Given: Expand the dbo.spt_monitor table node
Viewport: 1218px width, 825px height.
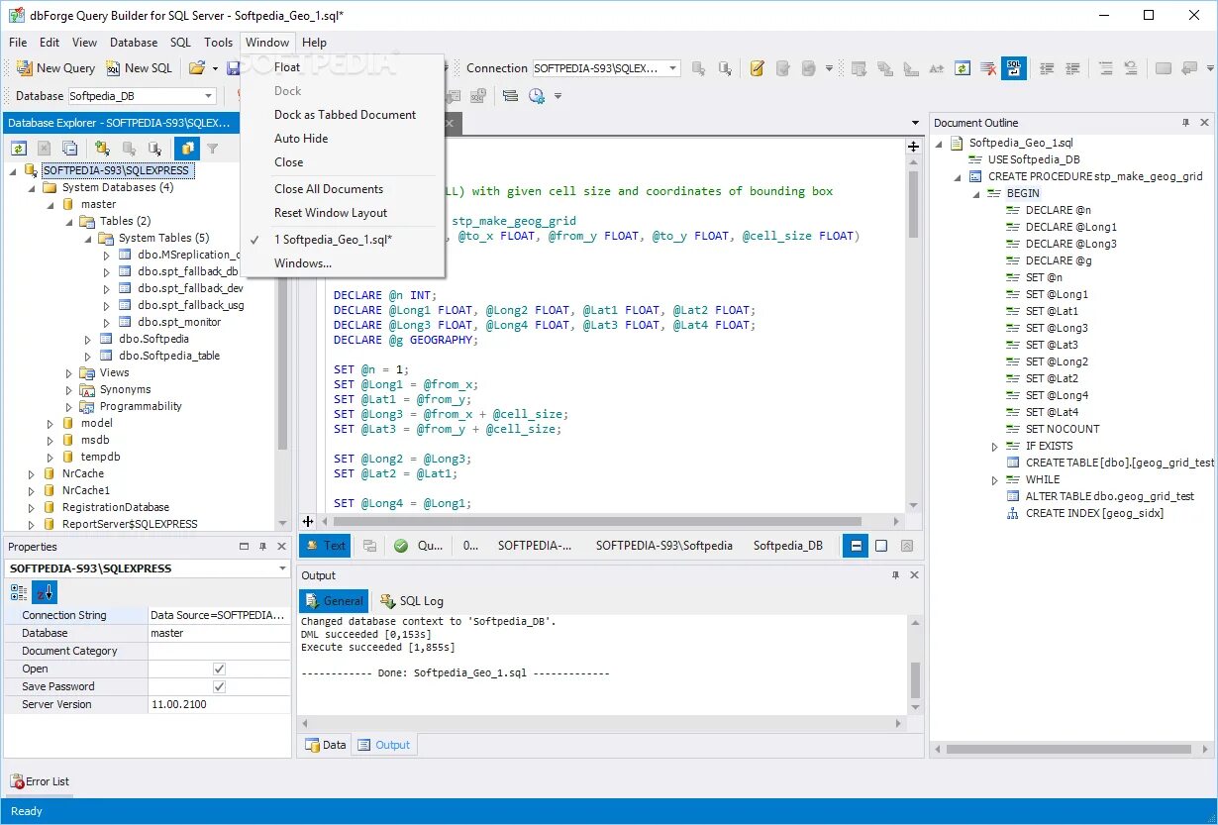Looking at the screenshot, I should tap(107, 322).
